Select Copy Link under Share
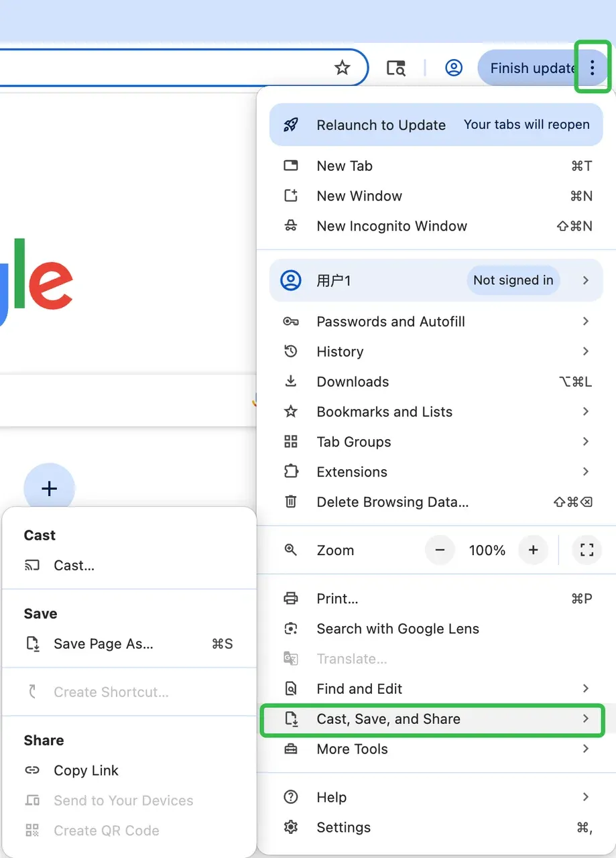This screenshot has width=616, height=858. [x=130, y=771]
